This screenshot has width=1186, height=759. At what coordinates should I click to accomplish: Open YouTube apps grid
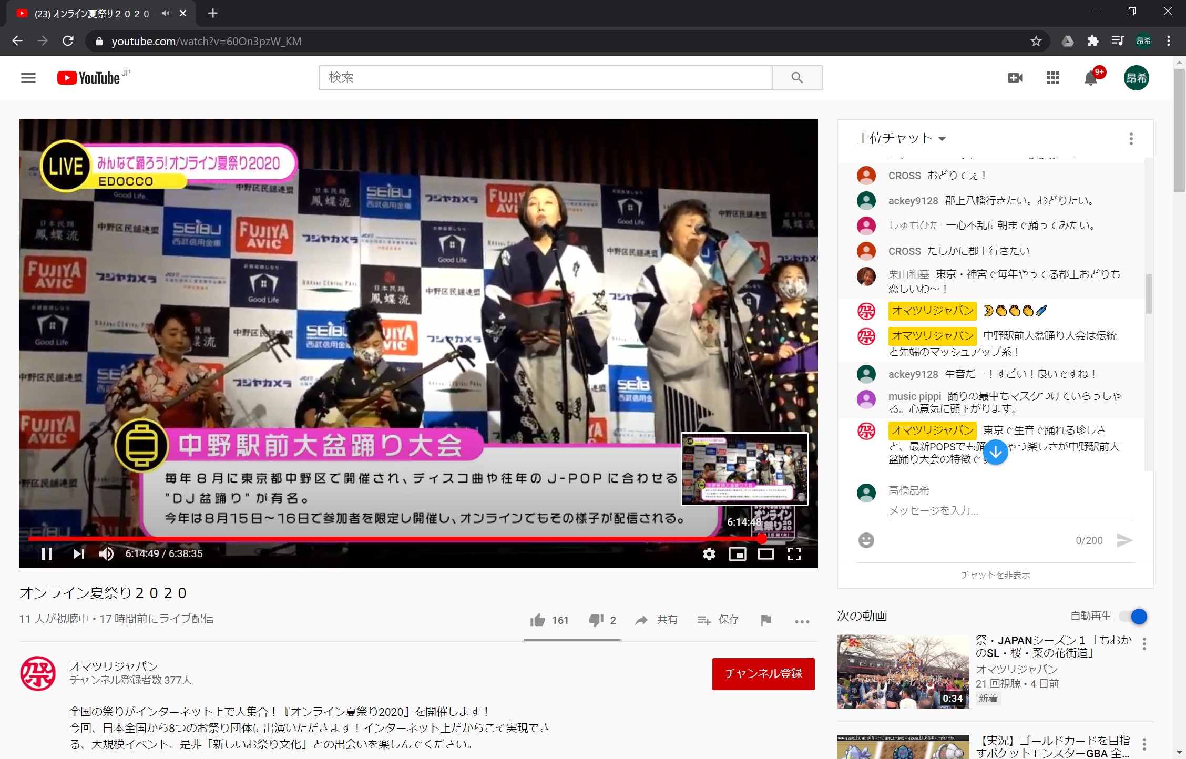pos(1052,78)
